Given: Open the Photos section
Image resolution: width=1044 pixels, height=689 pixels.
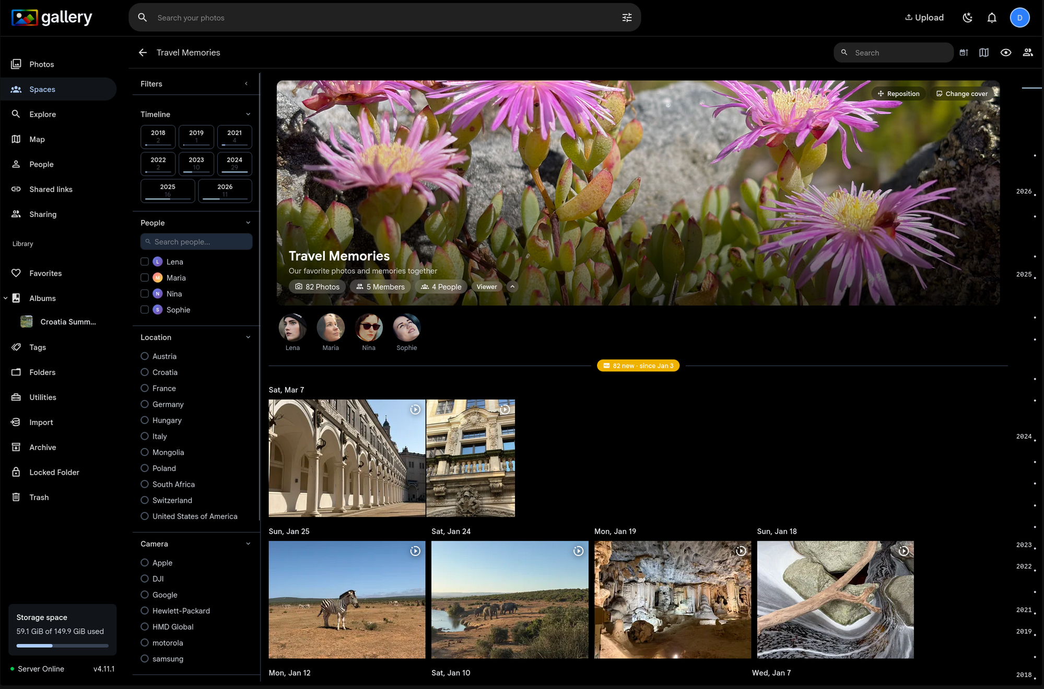Looking at the screenshot, I should tap(42, 64).
